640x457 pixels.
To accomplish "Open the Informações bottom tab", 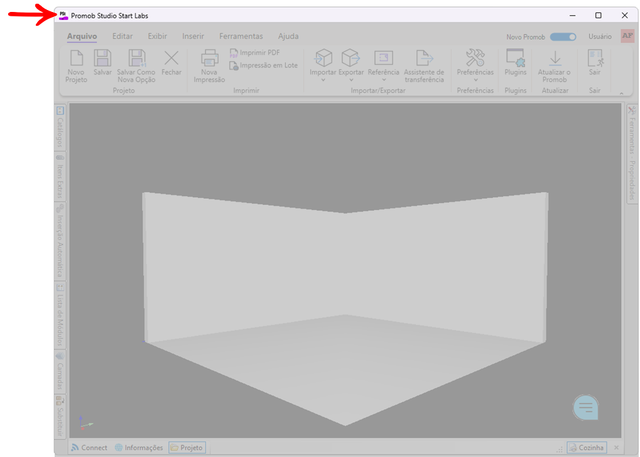I will tap(139, 448).
